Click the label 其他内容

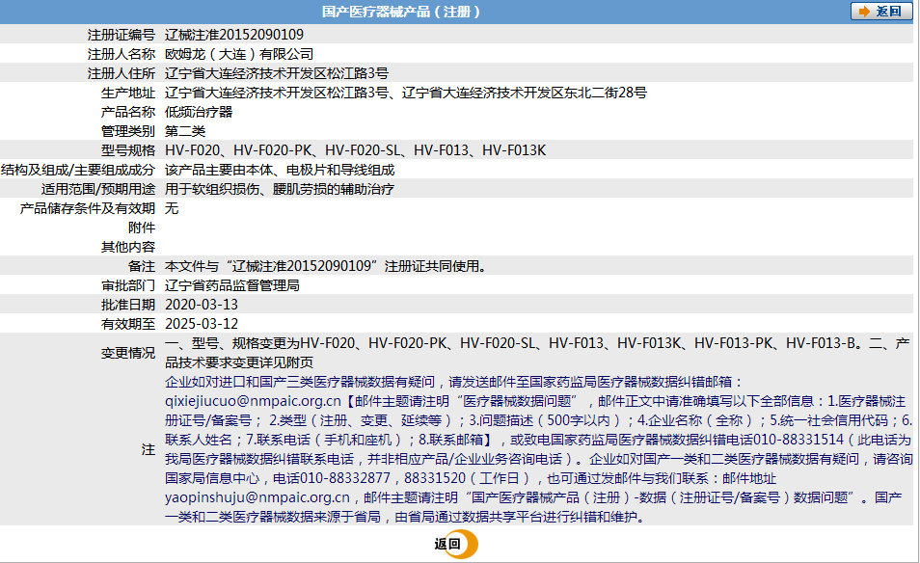coord(128,247)
